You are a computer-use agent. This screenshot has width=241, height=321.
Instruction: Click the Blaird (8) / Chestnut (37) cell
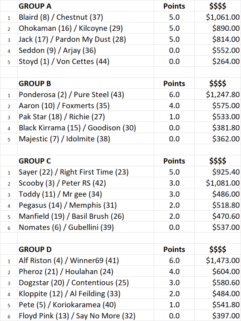(86, 17)
